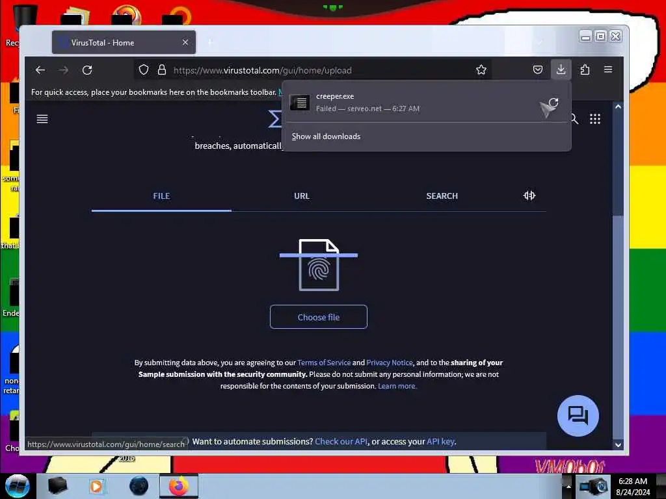Click the VirusTotal search magnifier icon

pyautogui.click(x=574, y=119)
